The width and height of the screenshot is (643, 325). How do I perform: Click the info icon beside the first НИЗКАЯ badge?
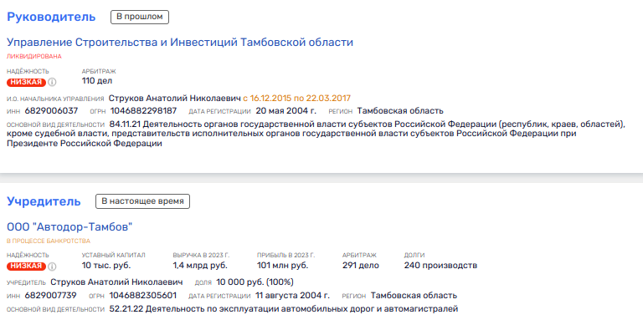click(52, 82)
